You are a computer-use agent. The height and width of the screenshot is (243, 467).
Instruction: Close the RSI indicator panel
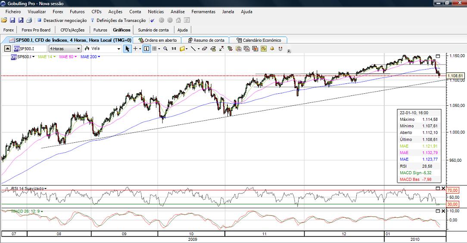pos(443,188)
